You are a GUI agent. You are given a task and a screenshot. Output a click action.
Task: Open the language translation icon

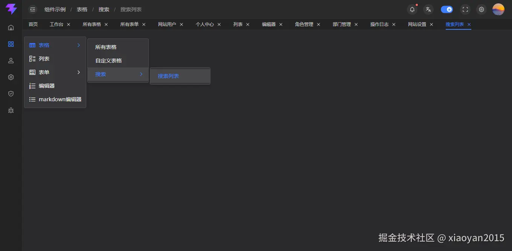coord(428,9)
